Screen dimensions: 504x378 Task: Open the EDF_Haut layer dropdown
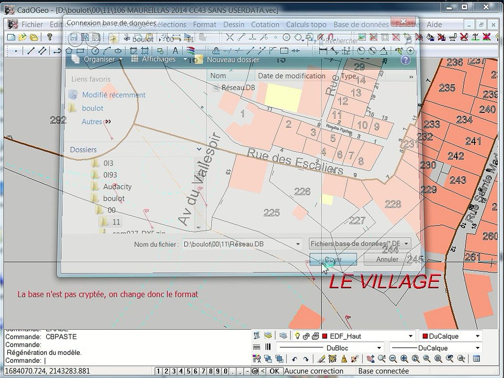[411, 336]
